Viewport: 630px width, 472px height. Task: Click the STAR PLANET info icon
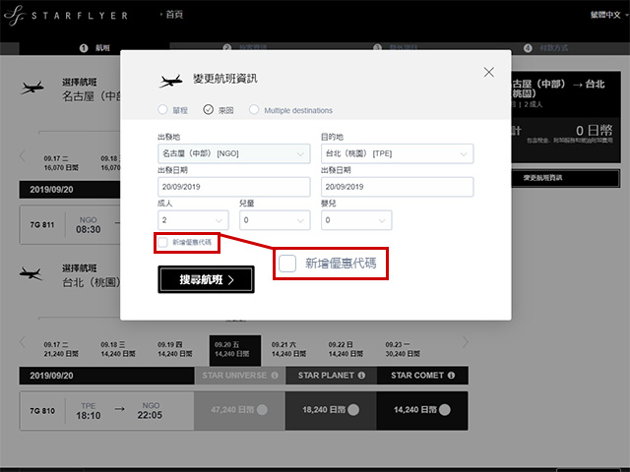[361, 376]
